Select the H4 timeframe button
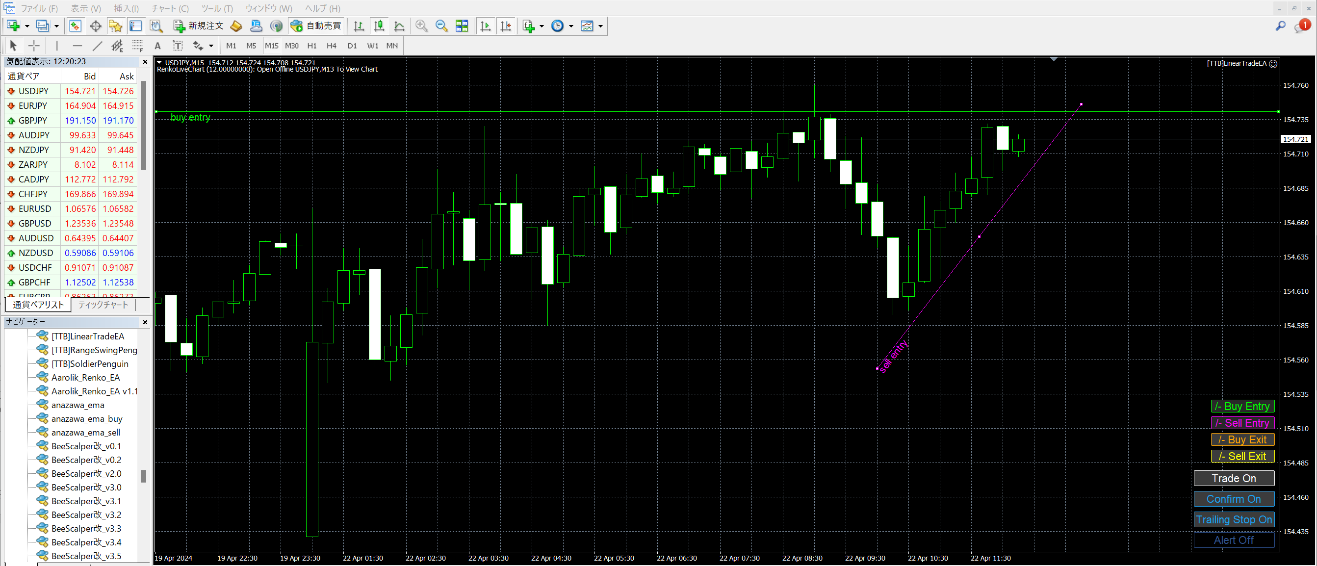This screenshot has width=1317, height=566. point(331,46)
